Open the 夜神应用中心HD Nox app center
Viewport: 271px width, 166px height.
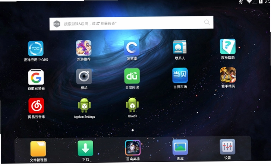[36, 48]
